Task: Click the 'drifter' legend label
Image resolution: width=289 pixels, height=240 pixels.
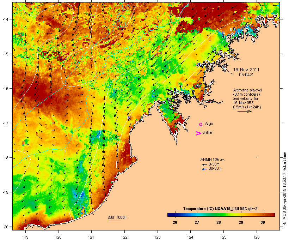Action: click(207, 132)
